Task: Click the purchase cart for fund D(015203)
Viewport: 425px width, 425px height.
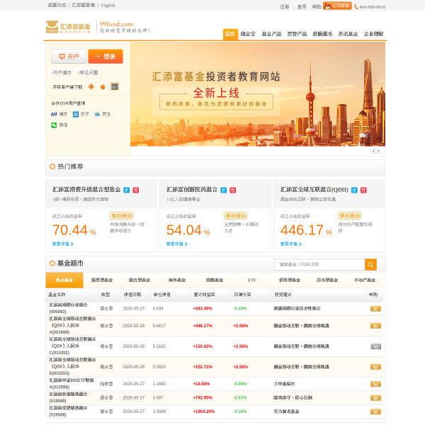Action: pos(375,367)
